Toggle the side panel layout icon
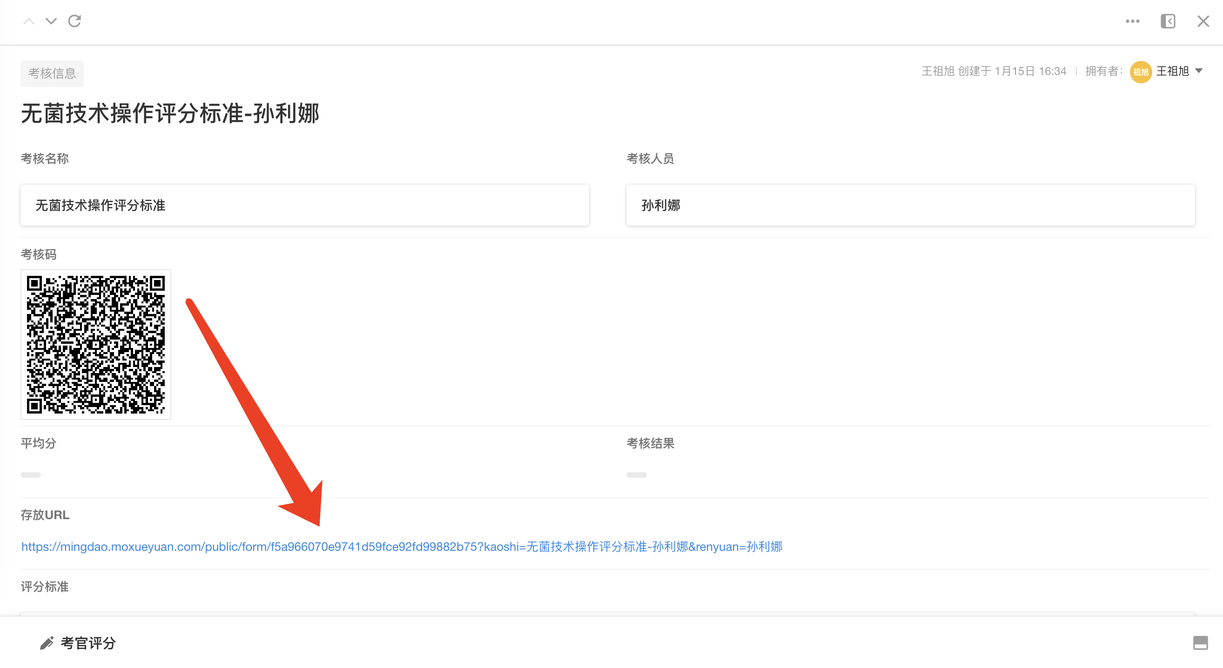This screenshot has width=1223, height=668. tap(1168, 21)
